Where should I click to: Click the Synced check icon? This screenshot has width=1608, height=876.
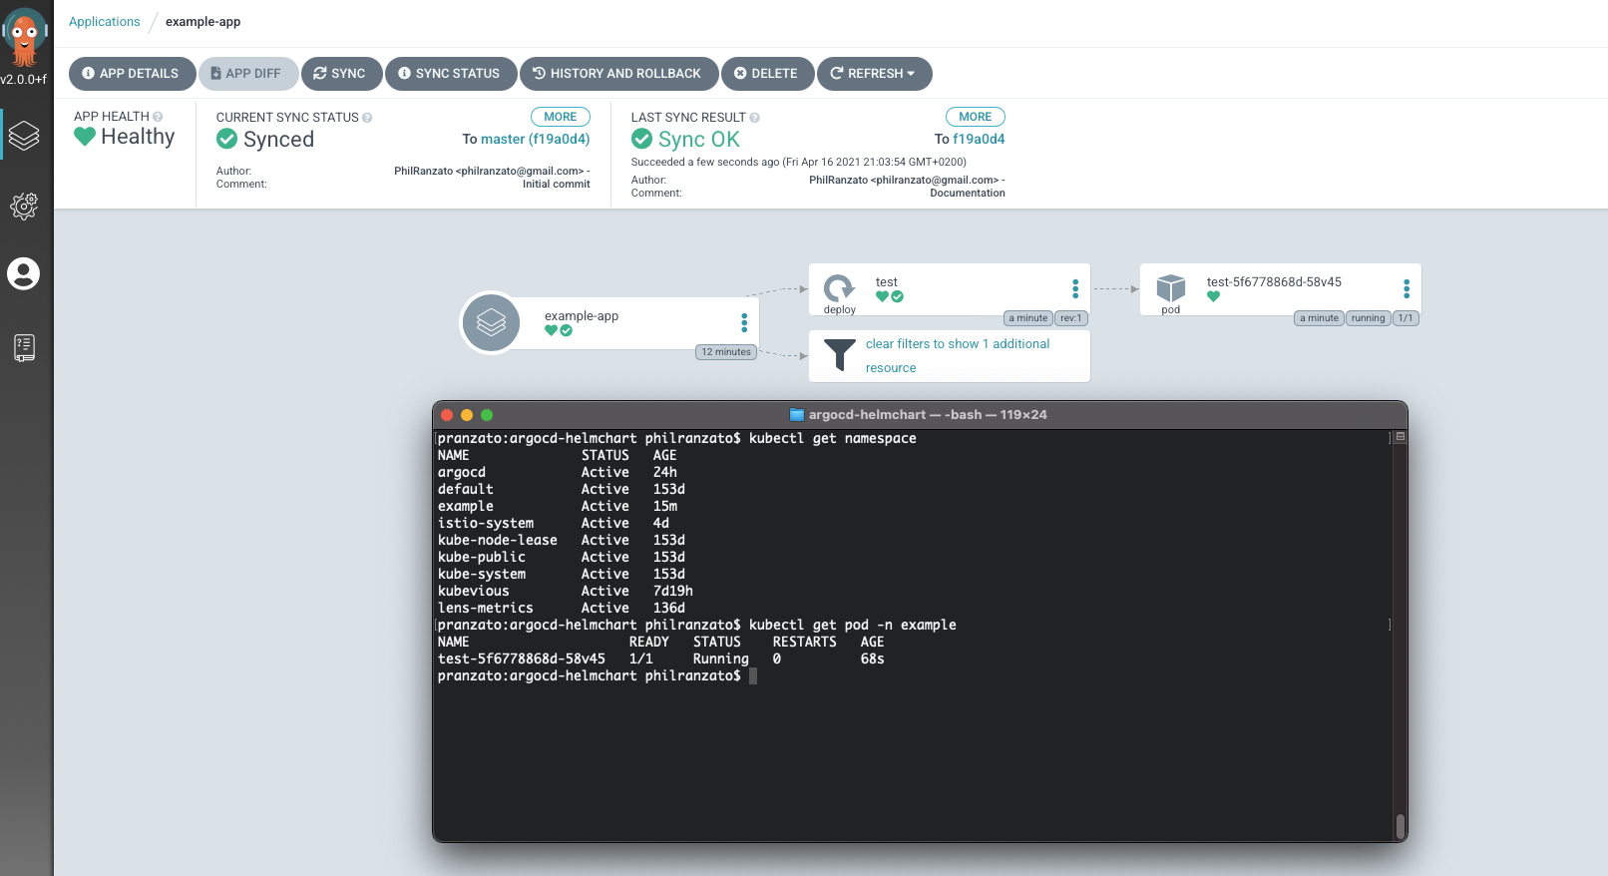[x=227, y=139]
